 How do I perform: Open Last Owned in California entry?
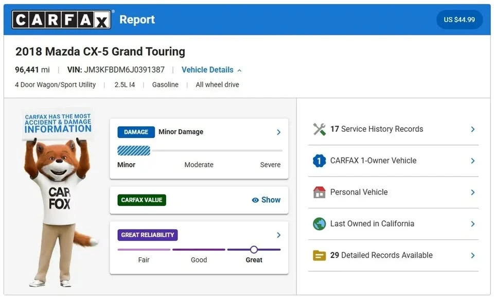pos(393,224)
